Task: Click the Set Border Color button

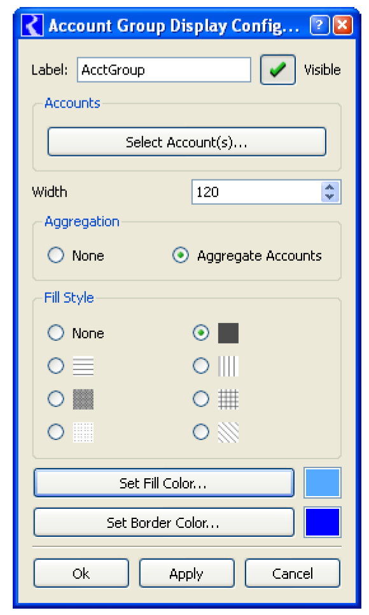Action: [164, 522]
